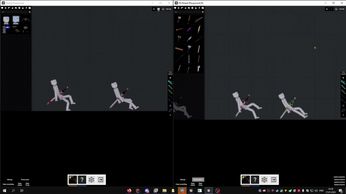Select the grey knife item
The image size is (346, 194).
[x=189, y=39]
